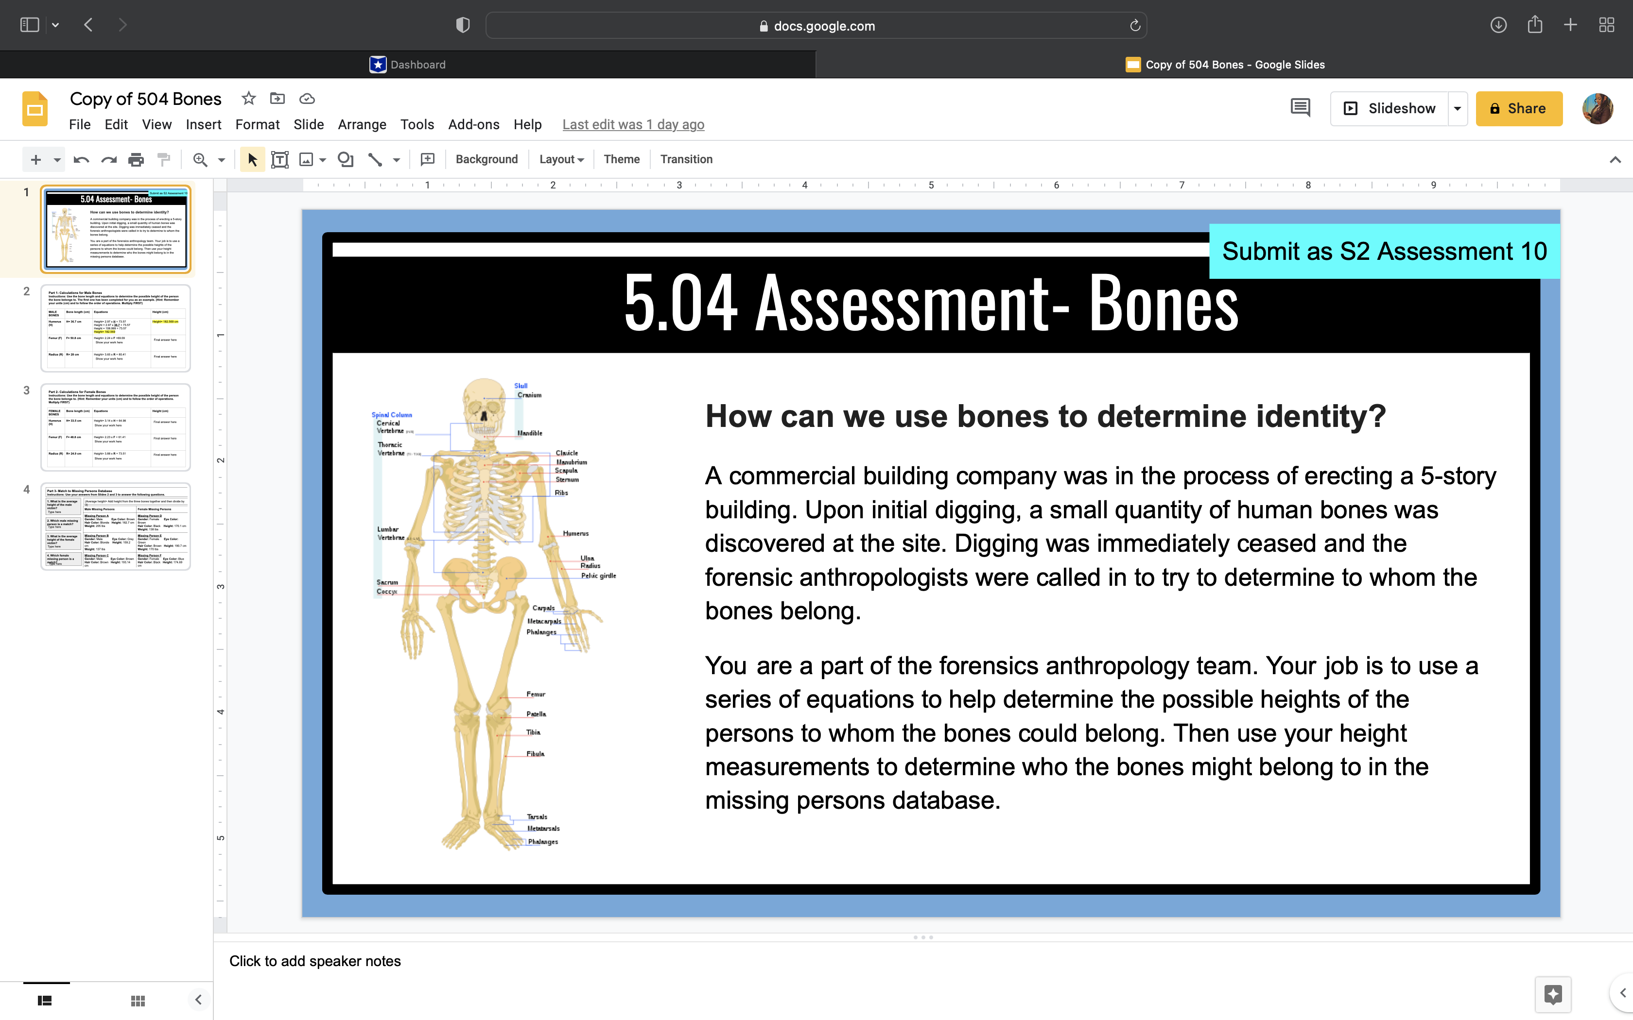Expand the side panel with the right-edge chevron
Viewport: 1633px width, 1020px height.
pos(1623,993)
